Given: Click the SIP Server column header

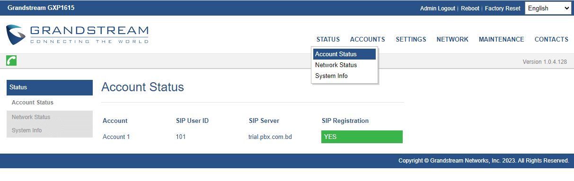Looking at the screenshot, I should pyautogui.click(x=264, y=121).
